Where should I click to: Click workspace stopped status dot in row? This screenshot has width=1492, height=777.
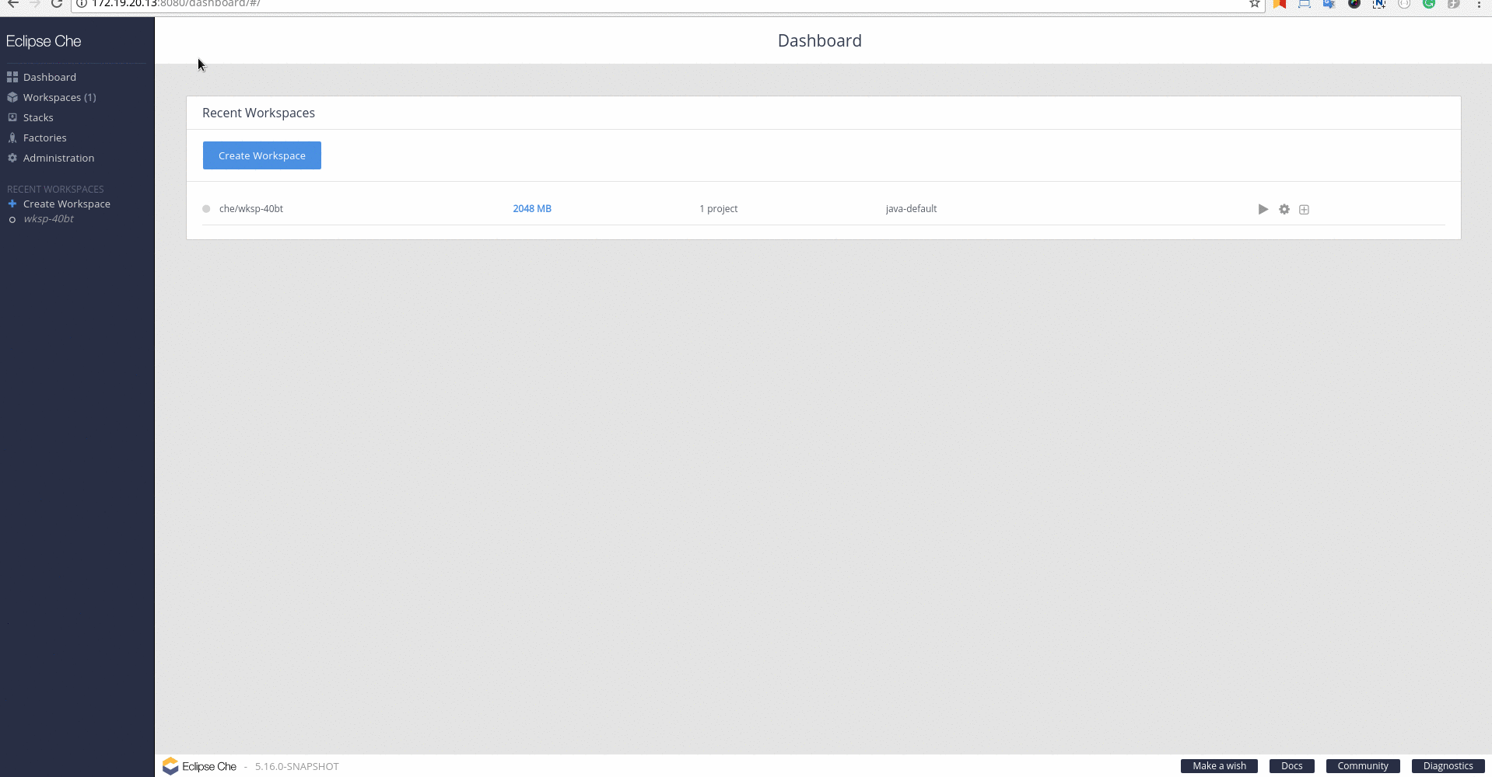[x=206, y=208]
